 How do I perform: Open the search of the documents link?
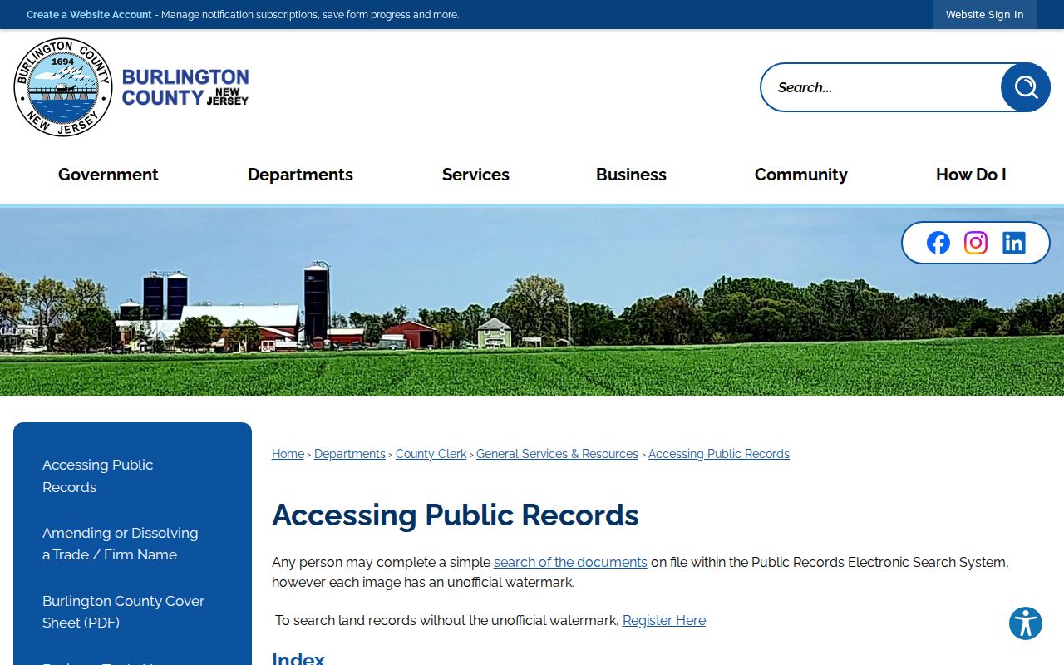tap(570, 563)
